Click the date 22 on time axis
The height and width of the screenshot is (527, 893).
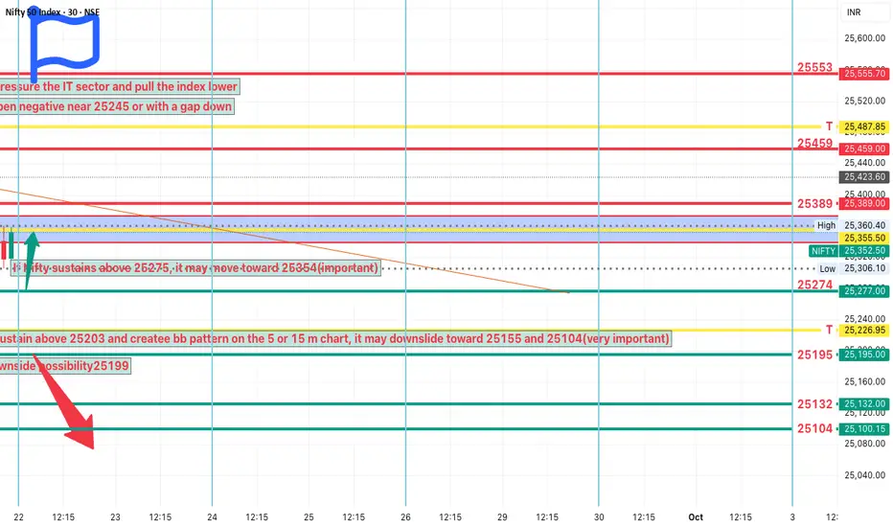tap(18, 516)
